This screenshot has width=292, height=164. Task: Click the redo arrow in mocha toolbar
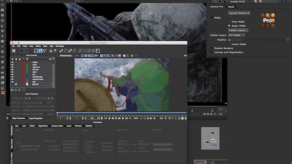pos(26,51)
